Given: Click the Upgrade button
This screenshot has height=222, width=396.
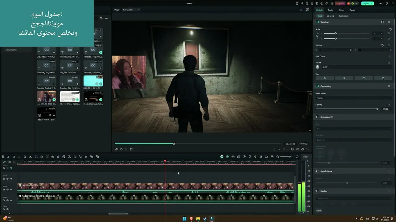Looking at the screenshot, I should point(340,3).
